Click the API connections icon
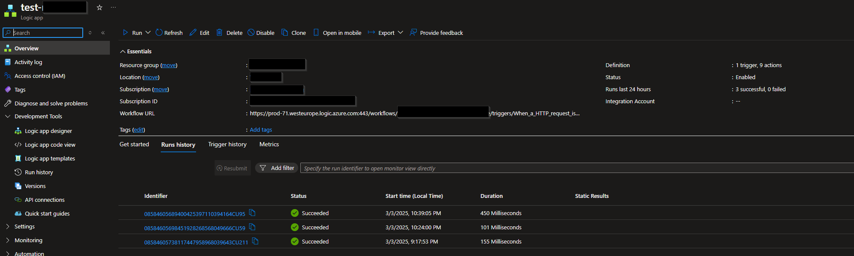854x256 pixels. tap(18, 200)
